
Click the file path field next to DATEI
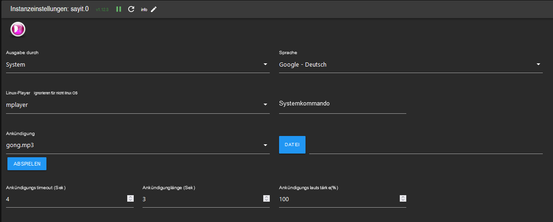point(426,146)
